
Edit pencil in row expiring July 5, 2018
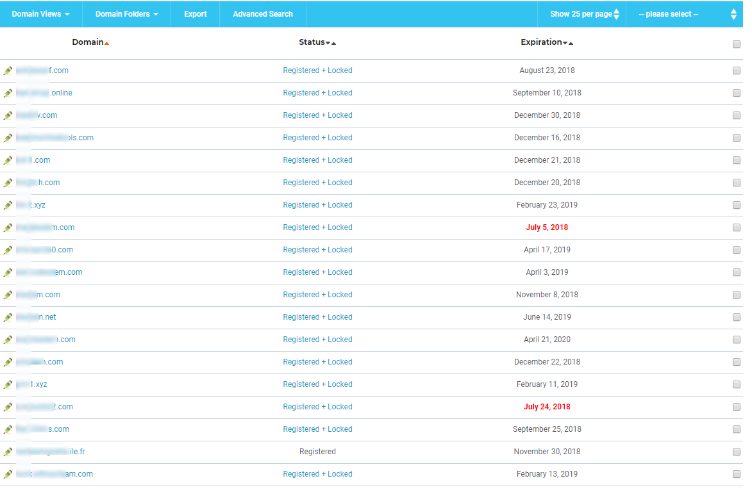click(x=8, y=227)
